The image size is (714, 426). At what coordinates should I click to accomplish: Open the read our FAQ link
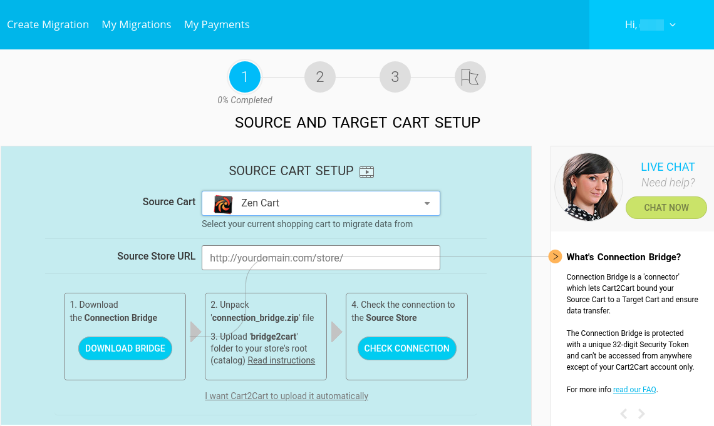(634, 390)
